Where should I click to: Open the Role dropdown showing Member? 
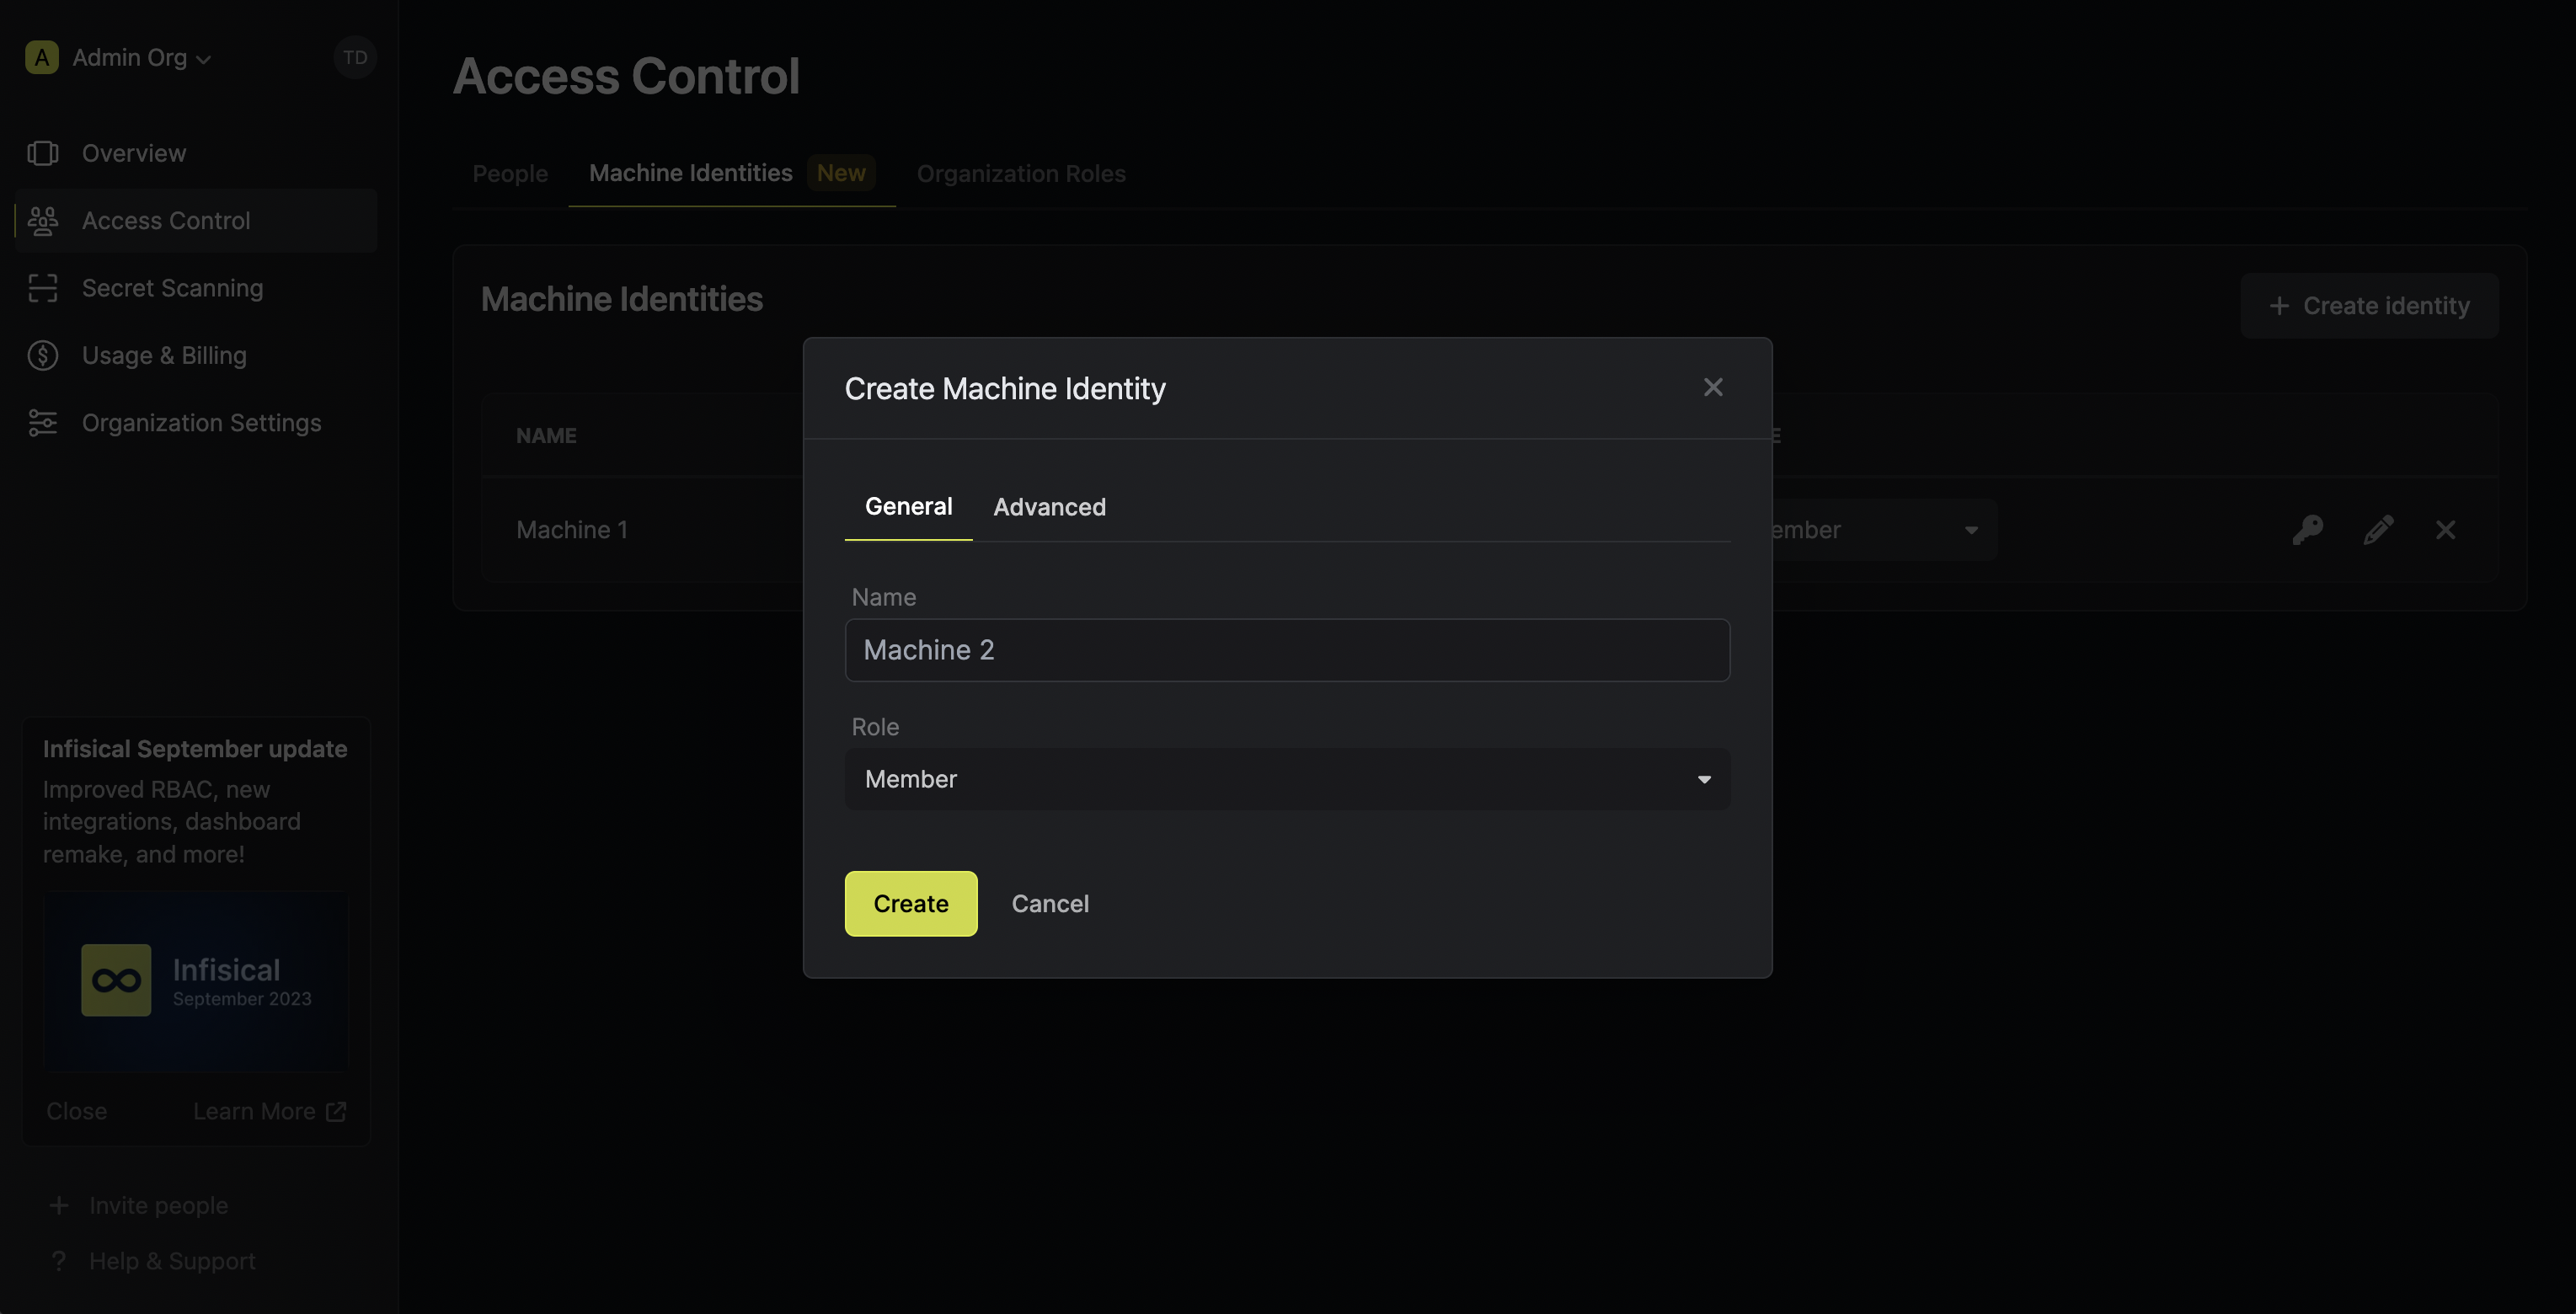1287,779
